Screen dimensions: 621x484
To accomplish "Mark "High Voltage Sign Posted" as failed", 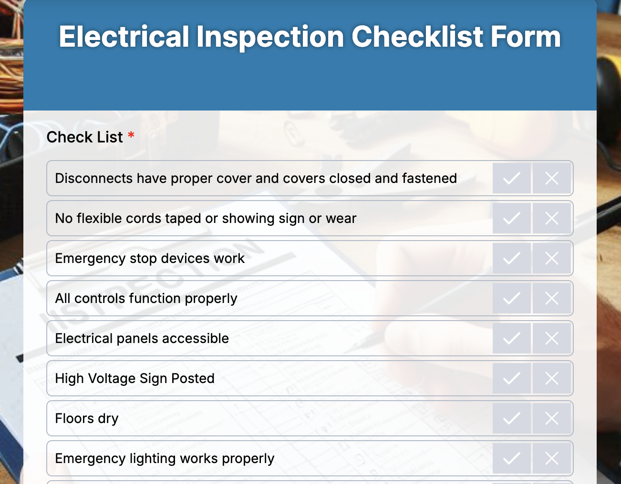I will pyautogui.click(x=552, y=378).
